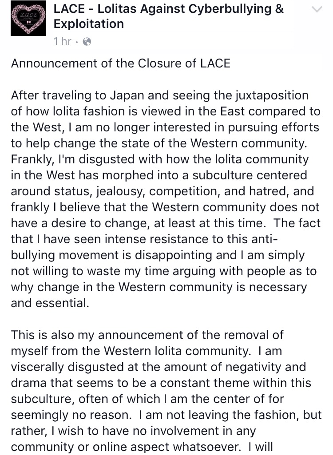
Task: Click the text 'Frankly, I'm disgusted'
Action: click(x=73, y=159)
